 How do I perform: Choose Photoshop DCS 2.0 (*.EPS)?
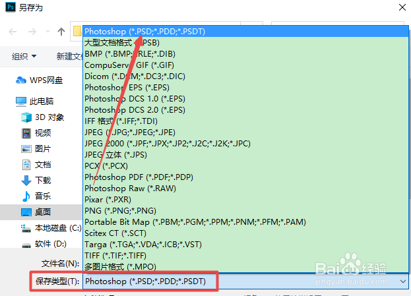[x=245, y=109]
